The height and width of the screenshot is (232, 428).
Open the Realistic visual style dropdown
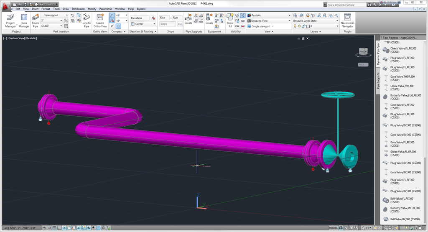coord(269,15)
